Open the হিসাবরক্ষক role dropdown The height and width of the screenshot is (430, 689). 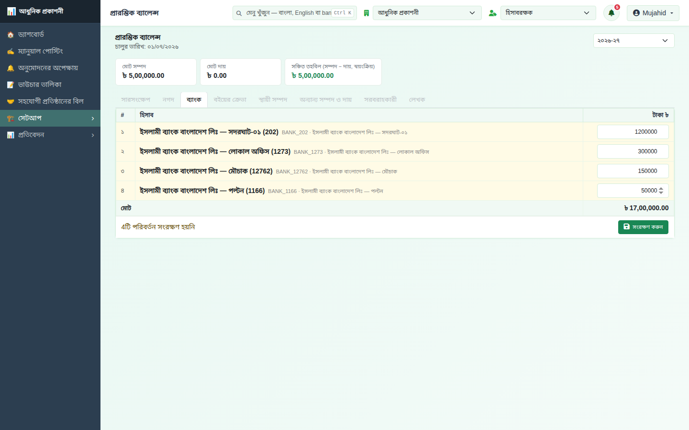[548, 13]
